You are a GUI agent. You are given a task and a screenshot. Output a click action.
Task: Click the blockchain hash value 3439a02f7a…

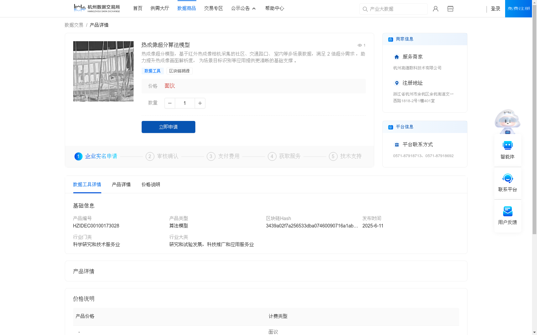tap(312, 226)
